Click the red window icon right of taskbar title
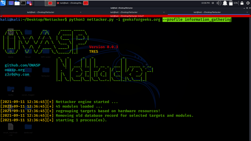This screenshot has width=251, height=141. (86, 3)
